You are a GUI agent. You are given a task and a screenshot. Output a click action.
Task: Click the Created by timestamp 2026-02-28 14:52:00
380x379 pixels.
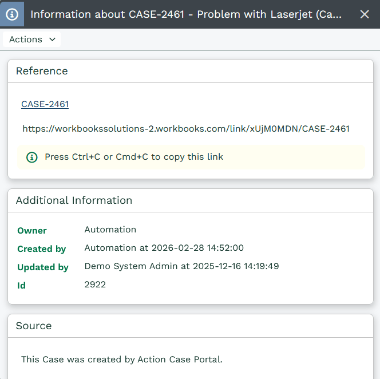(197, 248)
